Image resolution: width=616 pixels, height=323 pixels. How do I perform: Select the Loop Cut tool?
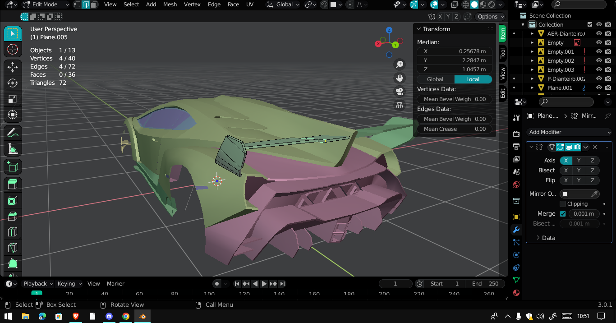pyautogui.click(x=13, y=231)
